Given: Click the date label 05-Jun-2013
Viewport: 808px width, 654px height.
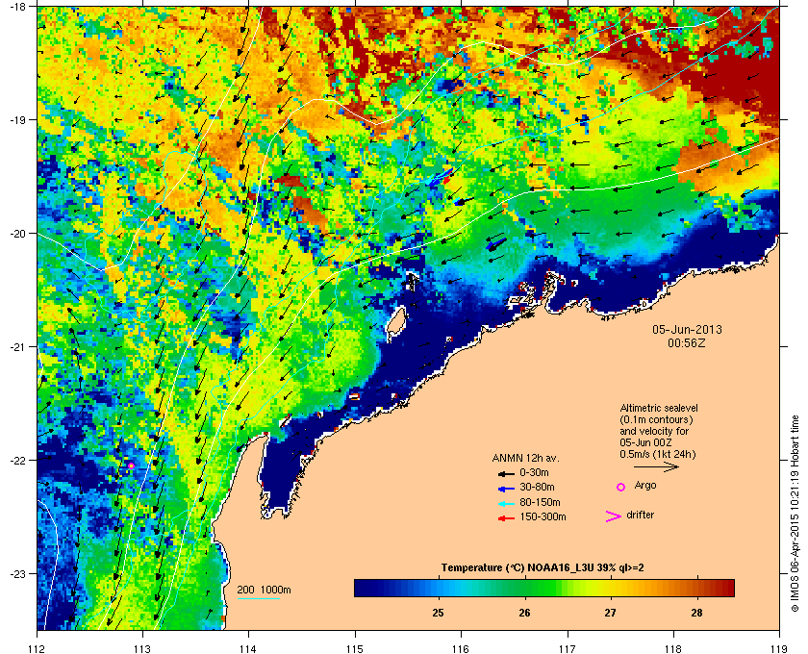Looking at the screenshot, I should (x=687, y=330).
